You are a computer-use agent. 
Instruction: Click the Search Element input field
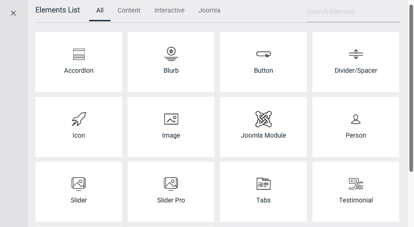point(353,12)
